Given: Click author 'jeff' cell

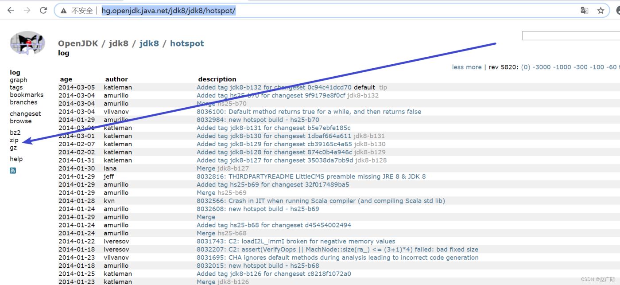Looking at the screenshot, I should (109, 176).
